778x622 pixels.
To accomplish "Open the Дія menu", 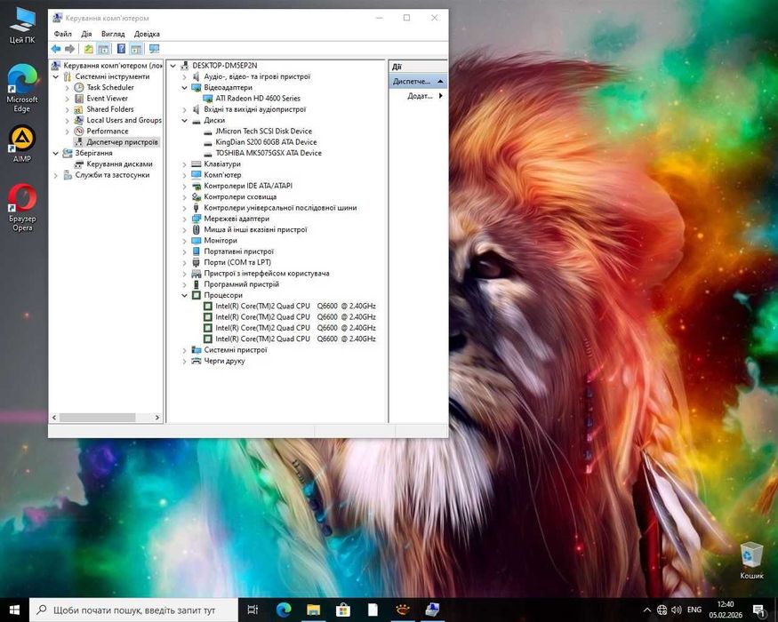I will [86, 34].
